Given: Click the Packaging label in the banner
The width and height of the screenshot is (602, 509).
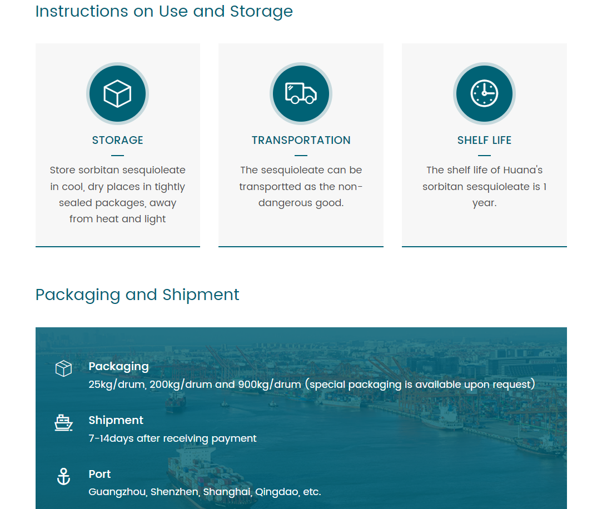Looking at the screenshot, I should point(118,366).
